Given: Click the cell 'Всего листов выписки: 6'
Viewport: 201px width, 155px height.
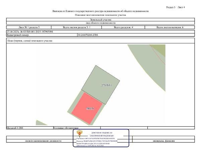Looking at the screenshot, I should click(x=170, y=27).
